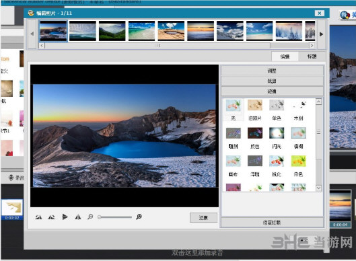Flip the photo horizontally using the mirrored triangles icon
Viewport: 356px width, 261px height.
[78, 217]
